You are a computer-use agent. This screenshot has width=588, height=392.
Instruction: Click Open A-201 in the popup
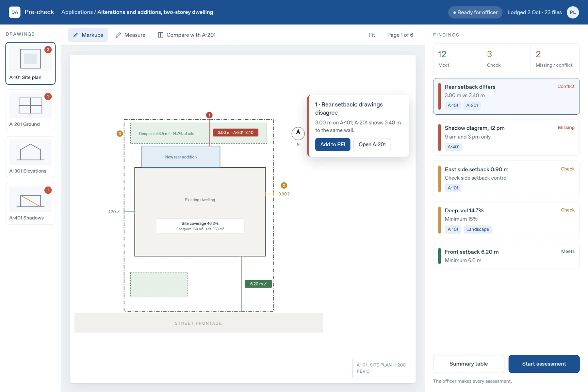pos(372,144)
